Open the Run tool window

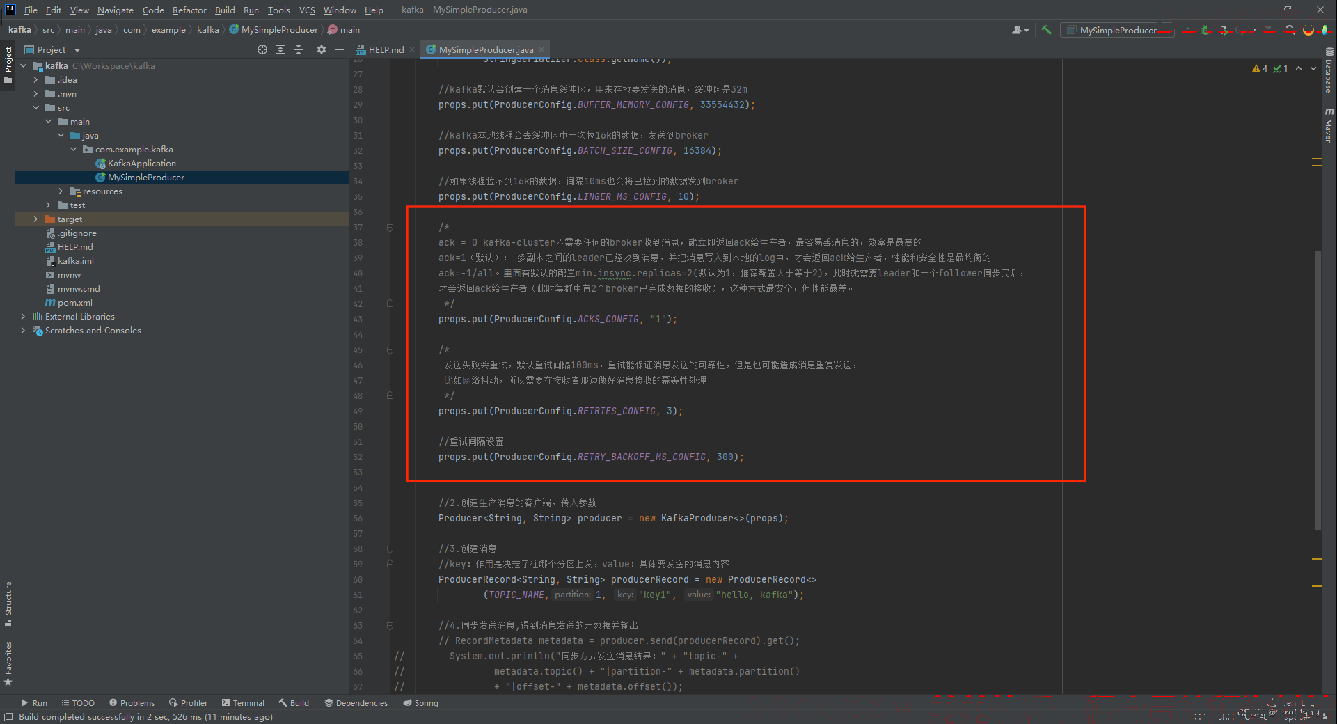click(35, 702)
